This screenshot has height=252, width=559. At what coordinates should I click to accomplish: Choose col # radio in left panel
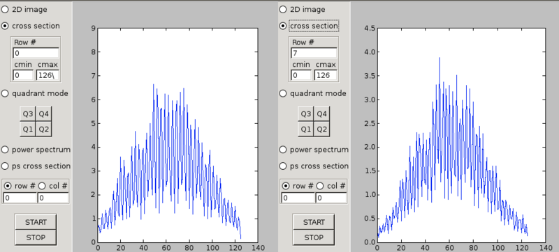[42, 186]
